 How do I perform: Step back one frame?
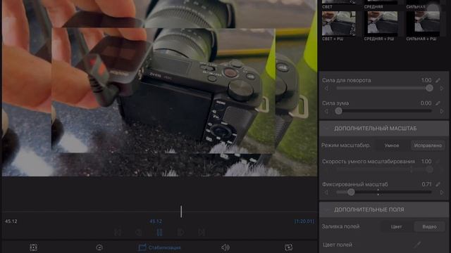point(139,233)
